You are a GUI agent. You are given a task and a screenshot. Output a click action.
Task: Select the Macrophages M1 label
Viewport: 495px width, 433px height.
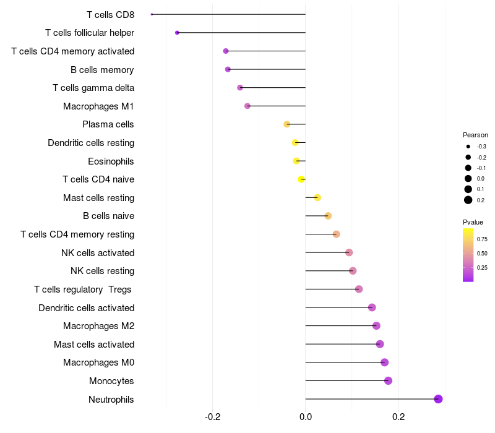(98, 106)
